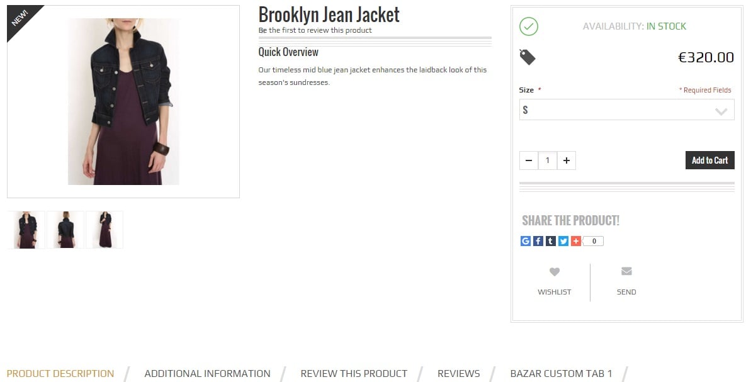Open more sharing options plus icon
Viewport: 746px width, 382px height.
[575, 241]
